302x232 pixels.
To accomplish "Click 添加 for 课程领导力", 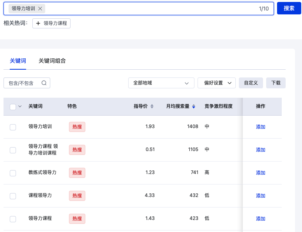I will pos(261,196).
